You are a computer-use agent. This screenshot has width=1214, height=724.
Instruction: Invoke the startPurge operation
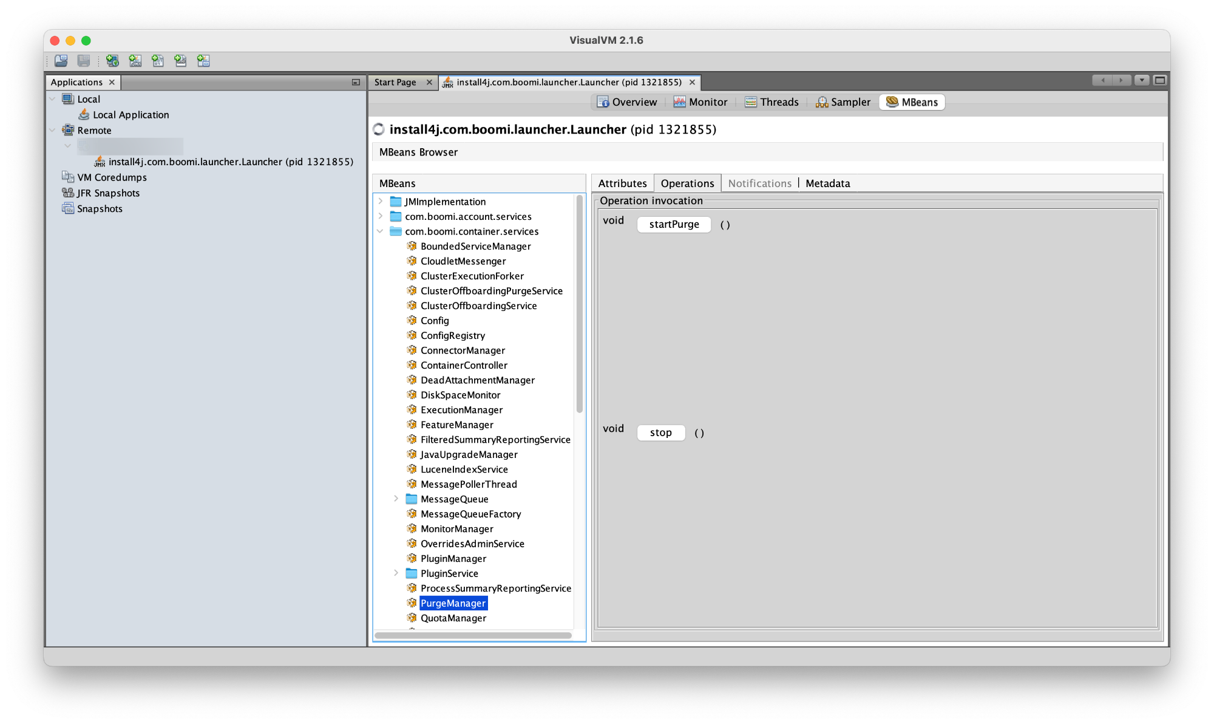(x=673, y=224)
